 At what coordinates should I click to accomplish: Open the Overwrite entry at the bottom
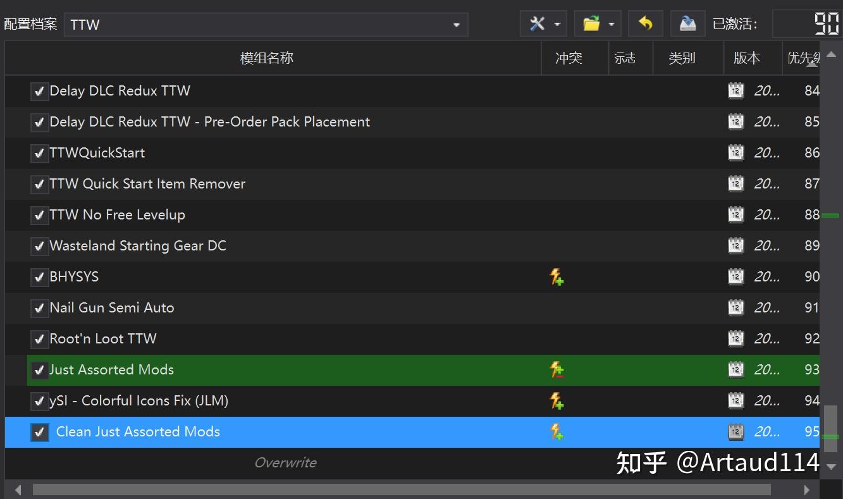coord(285,462)
